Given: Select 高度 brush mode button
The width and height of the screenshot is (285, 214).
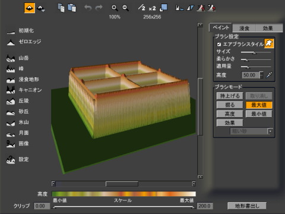Looking at the screenshot, I should (230, 114).
